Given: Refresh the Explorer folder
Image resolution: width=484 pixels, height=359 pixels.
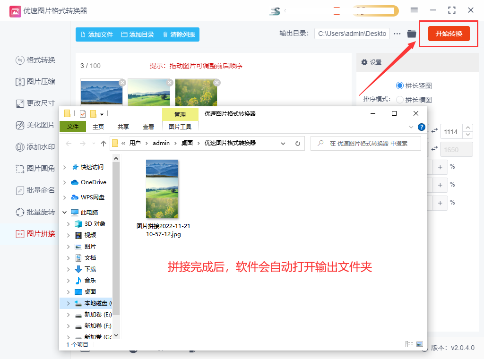Looking at the screenshot, I should click(298, 144).
